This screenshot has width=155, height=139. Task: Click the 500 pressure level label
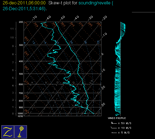tap(21, 74)
